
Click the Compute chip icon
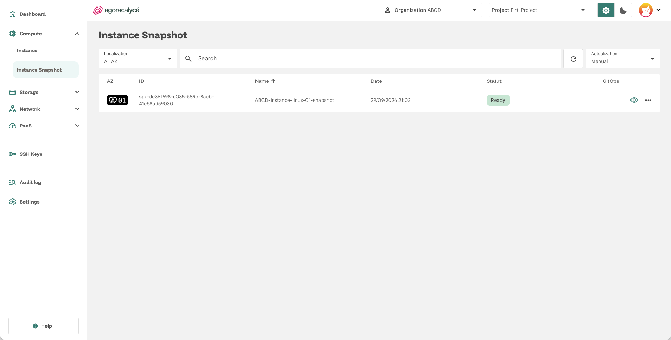coord(13,34)
